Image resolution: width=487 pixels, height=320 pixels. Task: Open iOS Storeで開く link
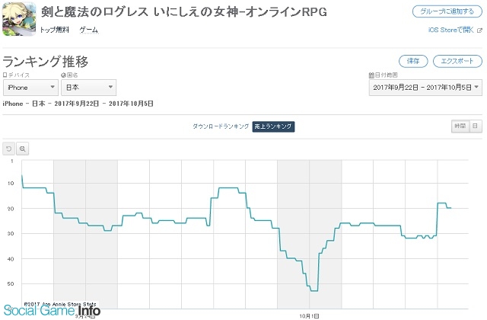451,30
